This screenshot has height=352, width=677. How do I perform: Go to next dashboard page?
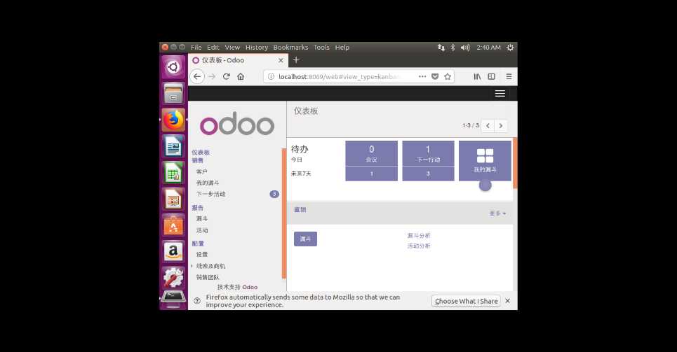point(501,126)
